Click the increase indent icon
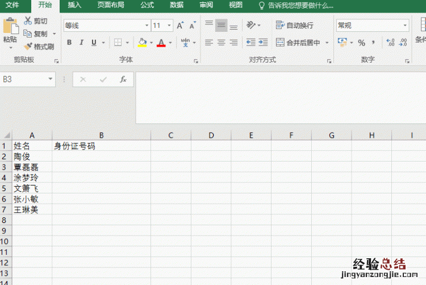This screenshot has height=285, width=426. pyautogui.click(x=263, y=43)
